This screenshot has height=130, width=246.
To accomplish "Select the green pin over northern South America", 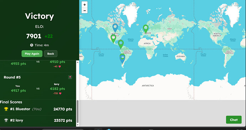I will [x=121, y=44].
